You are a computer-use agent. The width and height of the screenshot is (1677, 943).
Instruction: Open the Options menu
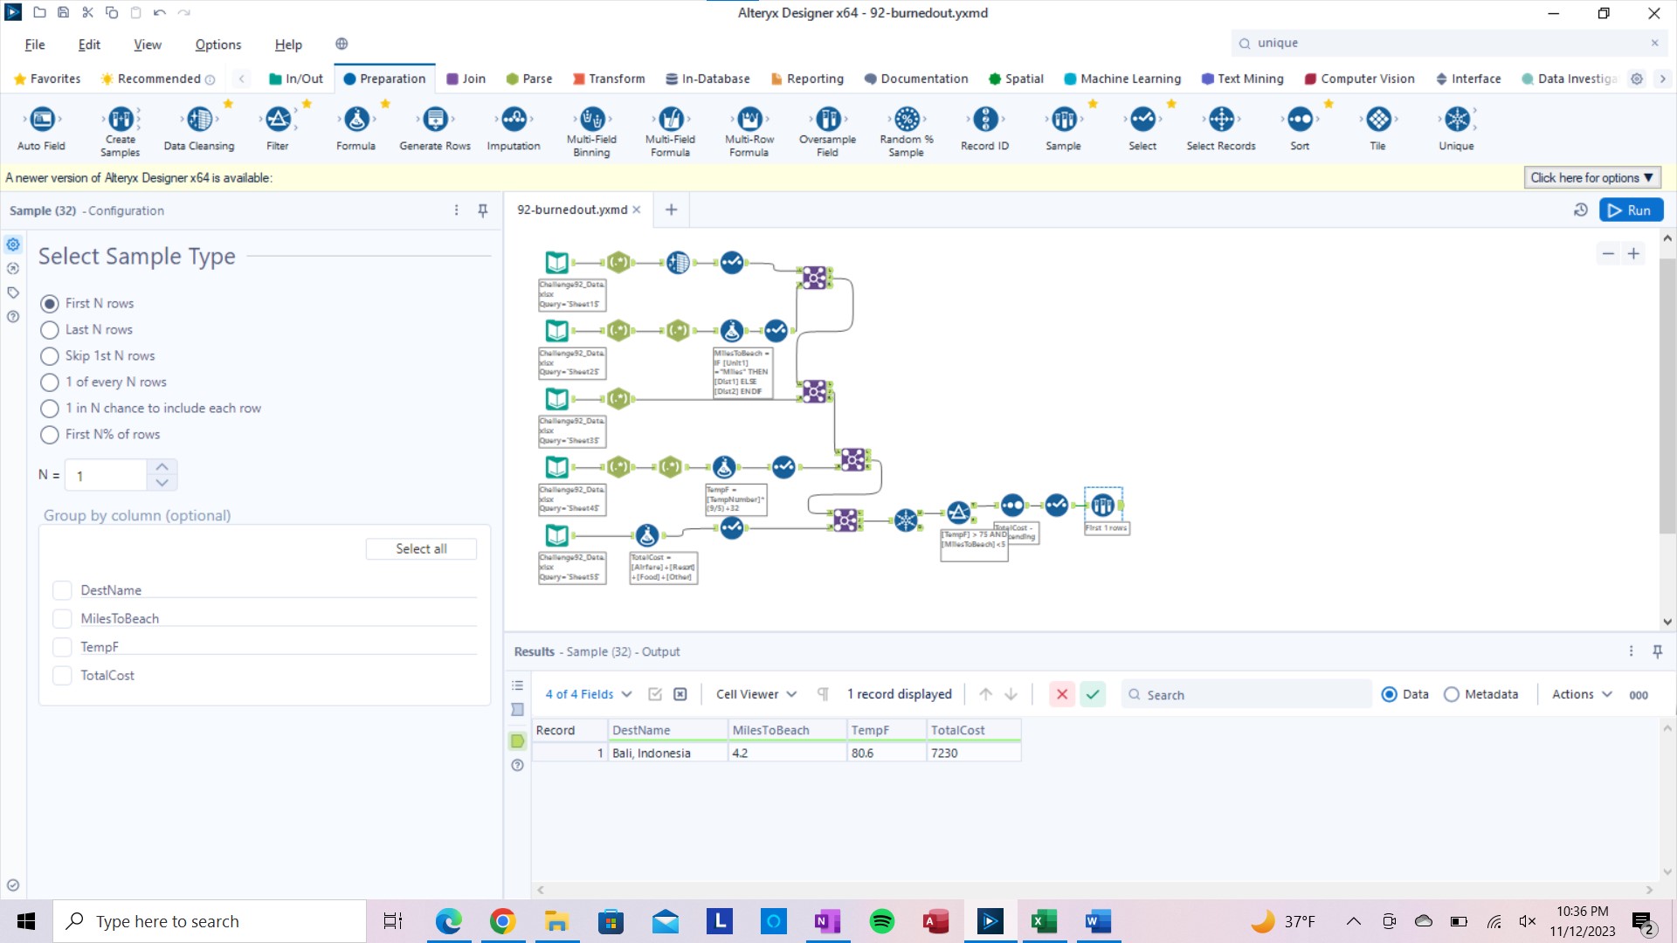pos(217,45)
